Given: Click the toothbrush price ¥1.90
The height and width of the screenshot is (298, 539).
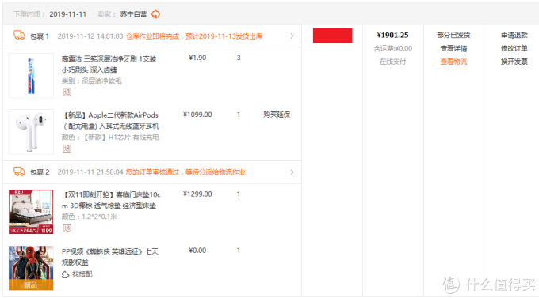Looking at the screenshot, I should pos(197,58).
